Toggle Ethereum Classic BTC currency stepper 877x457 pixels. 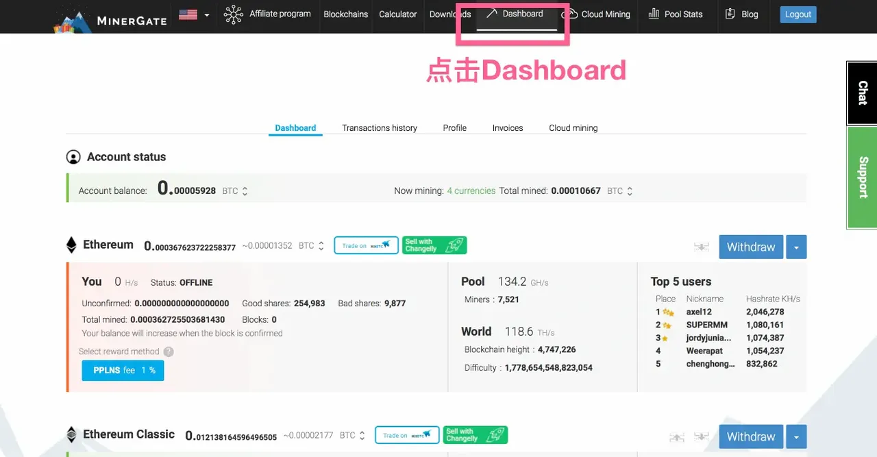pos(362,436)
